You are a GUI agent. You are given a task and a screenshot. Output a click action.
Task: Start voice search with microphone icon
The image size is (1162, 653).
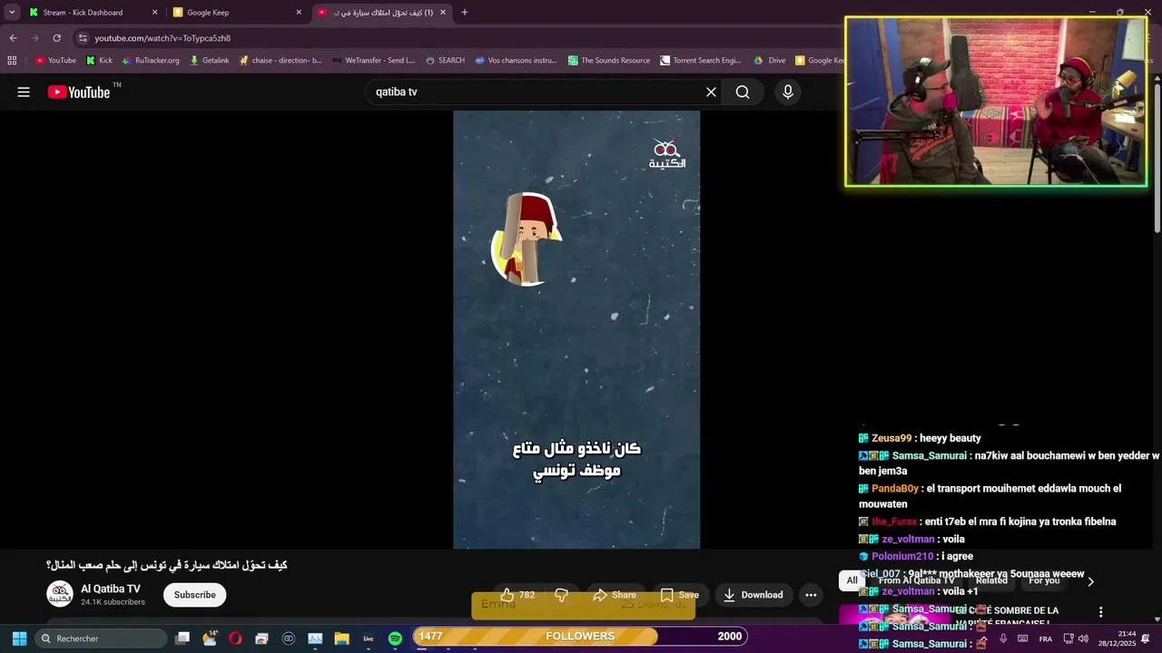(x=787, y=92)
